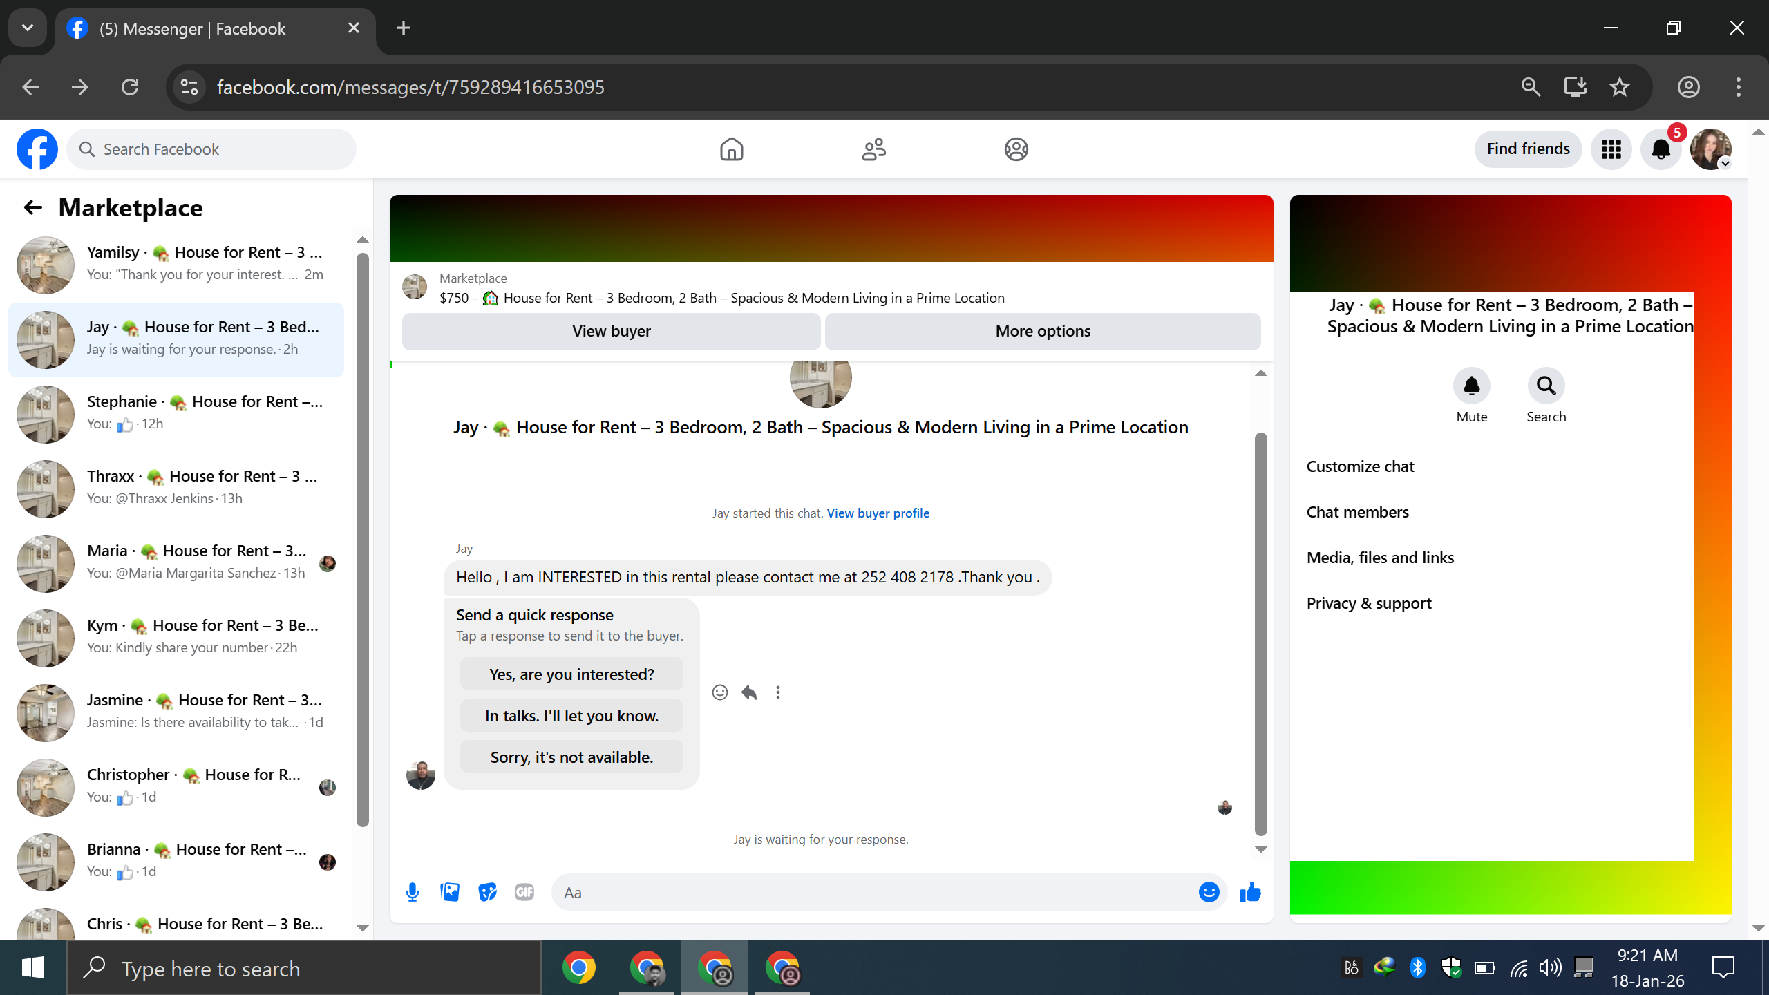The image size is (1769, 995).
Task: Open the Facebook menu grid
Action: pos(1611,149)
